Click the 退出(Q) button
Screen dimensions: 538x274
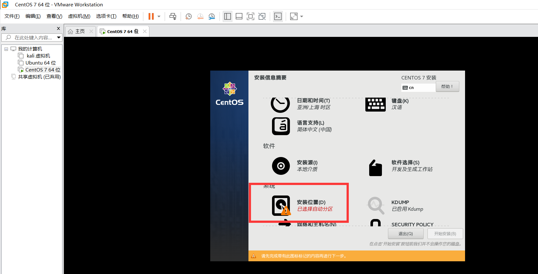click(x=405, y=234)
